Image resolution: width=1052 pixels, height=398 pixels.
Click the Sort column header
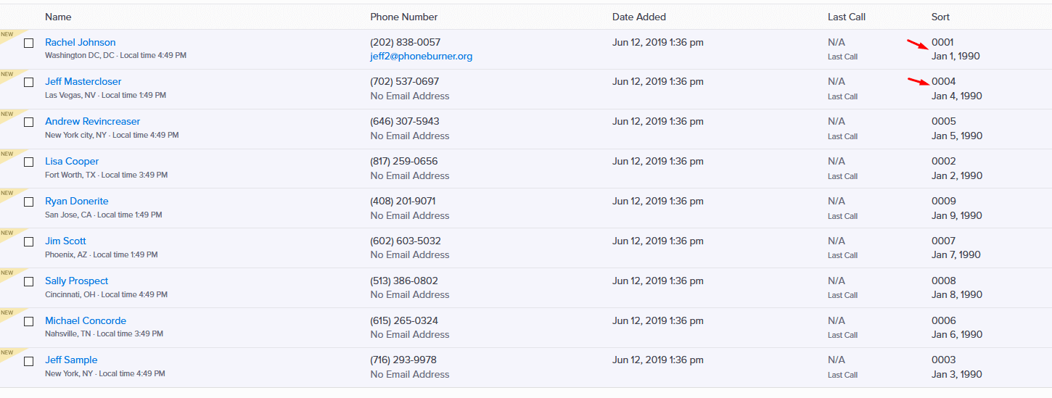tap(941, 17)
